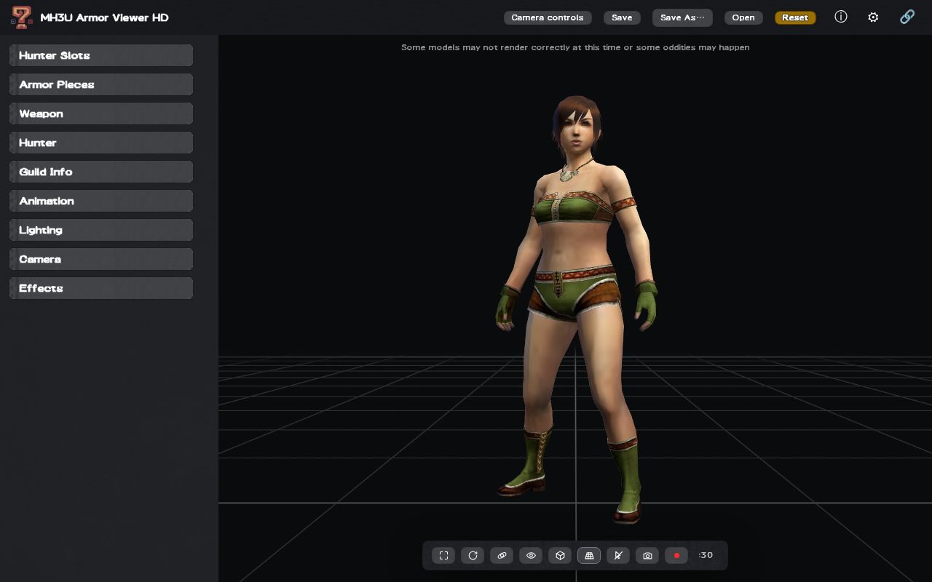
Task: Expand the Animation section
Action: [x=101, y=201]
